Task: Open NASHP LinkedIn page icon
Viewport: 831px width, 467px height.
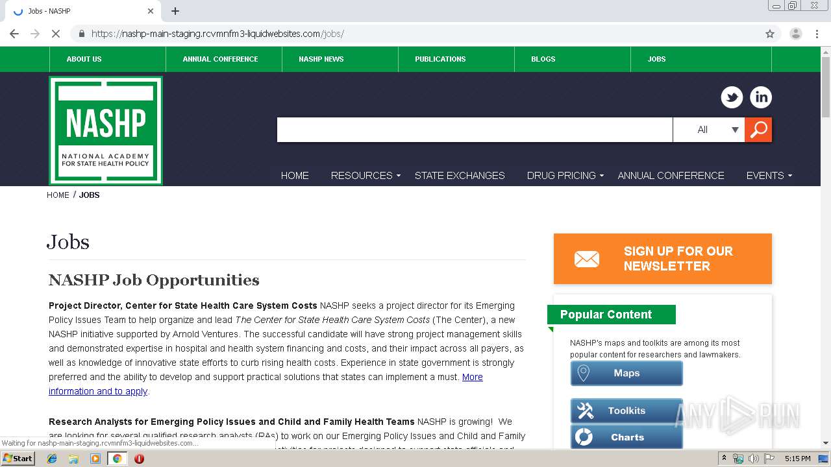Action: tap(761, 97)
